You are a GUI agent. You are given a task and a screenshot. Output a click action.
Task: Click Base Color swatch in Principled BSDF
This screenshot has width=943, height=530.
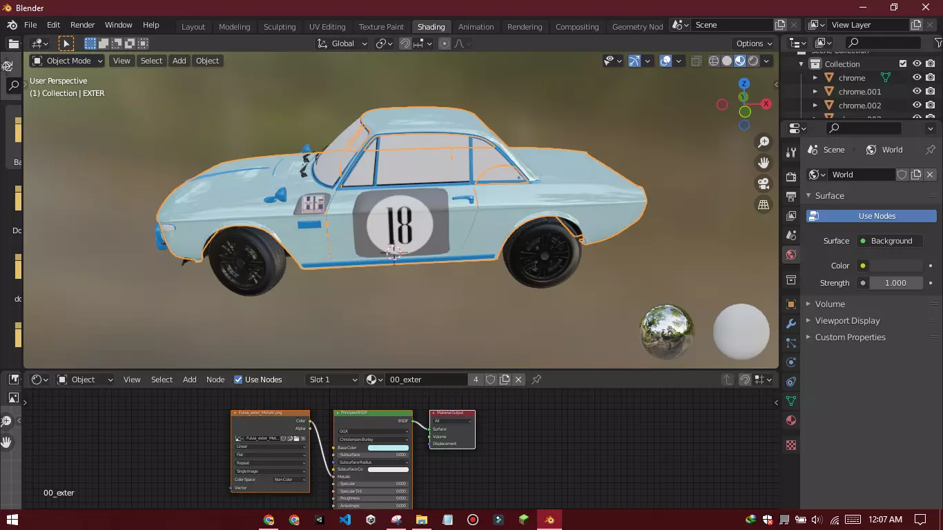click(x=388, y=448)
